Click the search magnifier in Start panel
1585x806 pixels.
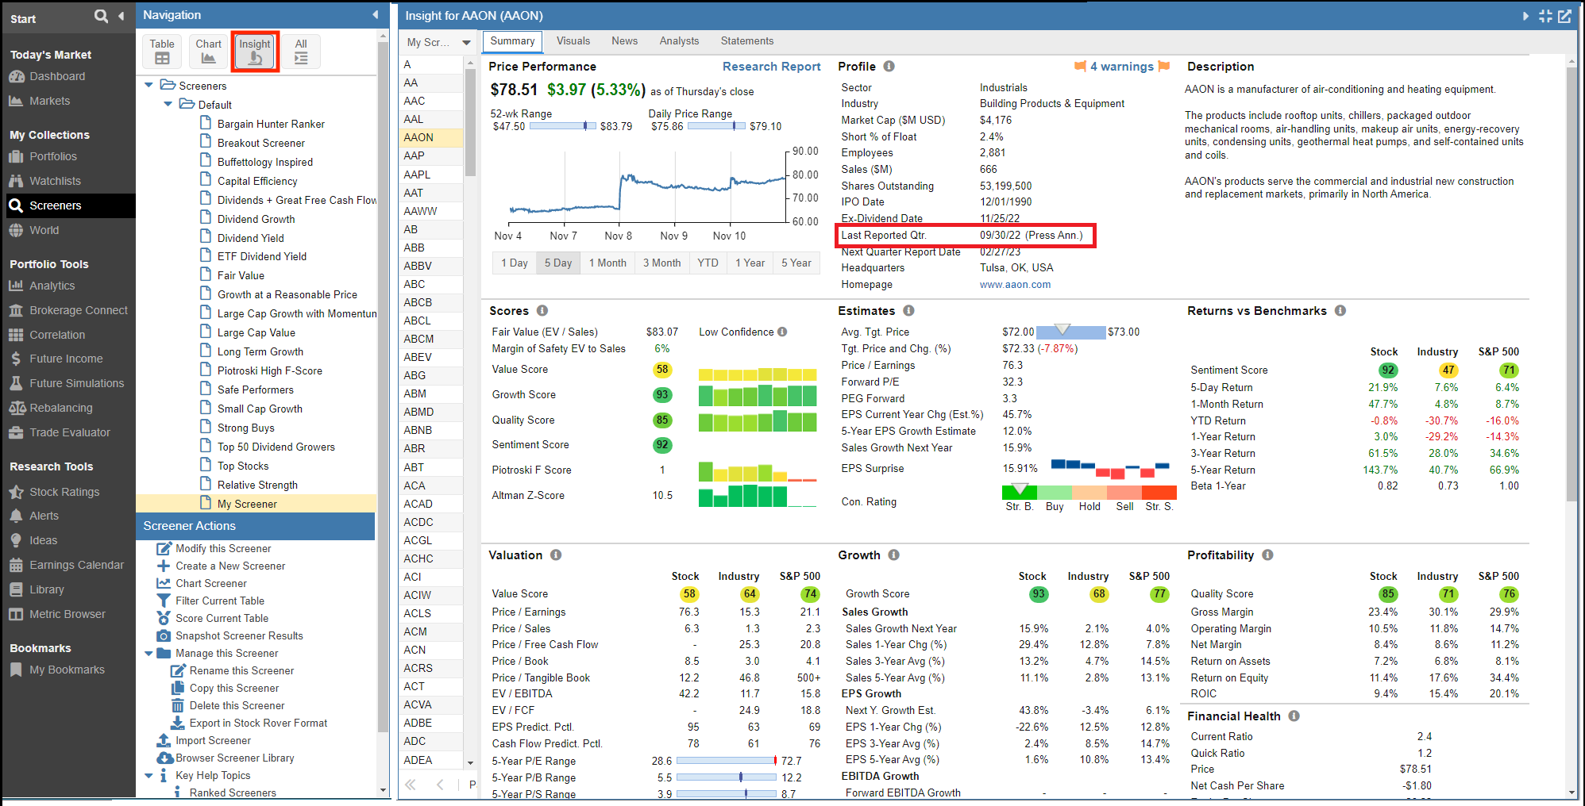pyautogui.click(x=101, y=16)
